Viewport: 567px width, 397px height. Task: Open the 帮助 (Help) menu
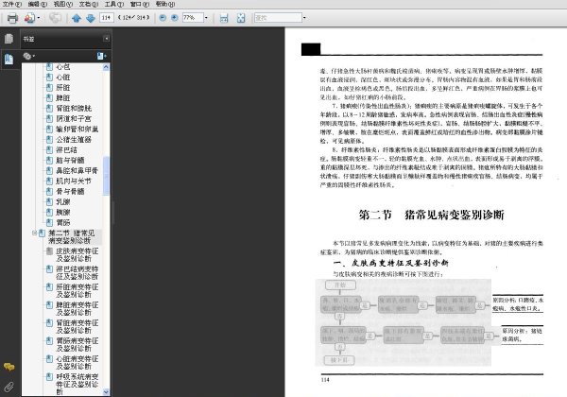point(164,4)
